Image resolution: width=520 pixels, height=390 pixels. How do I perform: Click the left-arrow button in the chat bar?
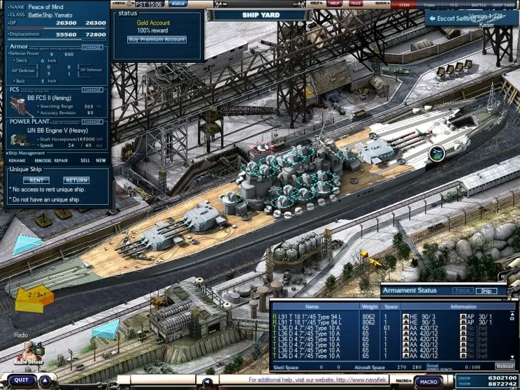(207, 382)
